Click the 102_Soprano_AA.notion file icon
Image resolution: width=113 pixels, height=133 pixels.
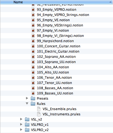pyautogui.click(x=33, y=57)
